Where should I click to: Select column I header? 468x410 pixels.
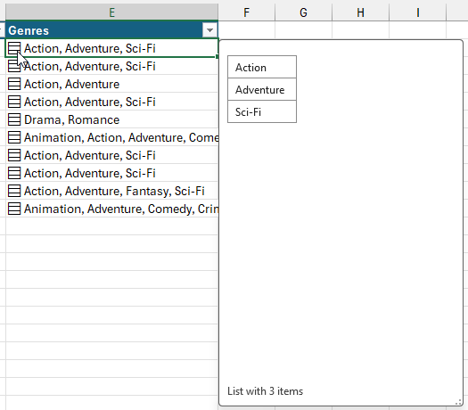click(x=417, y=12)
